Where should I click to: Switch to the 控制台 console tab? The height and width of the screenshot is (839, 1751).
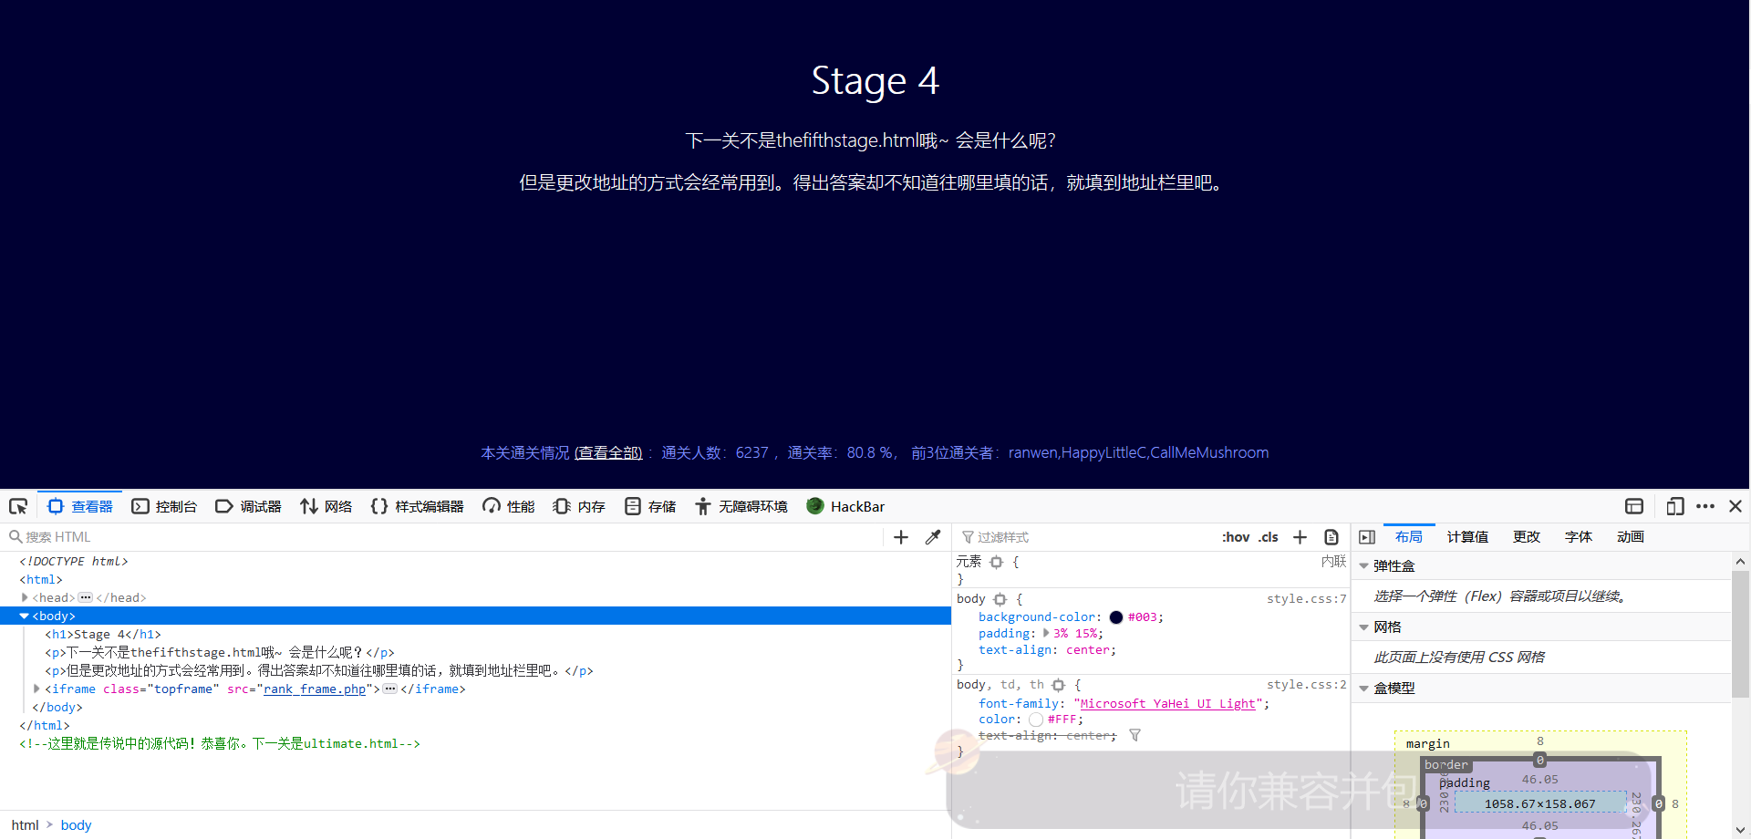pyautogui.click(x=176, y=506)
